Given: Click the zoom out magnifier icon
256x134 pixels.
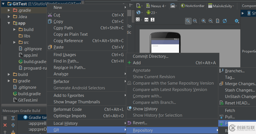Looking at the screenshot, I should (x=210, y=21).
